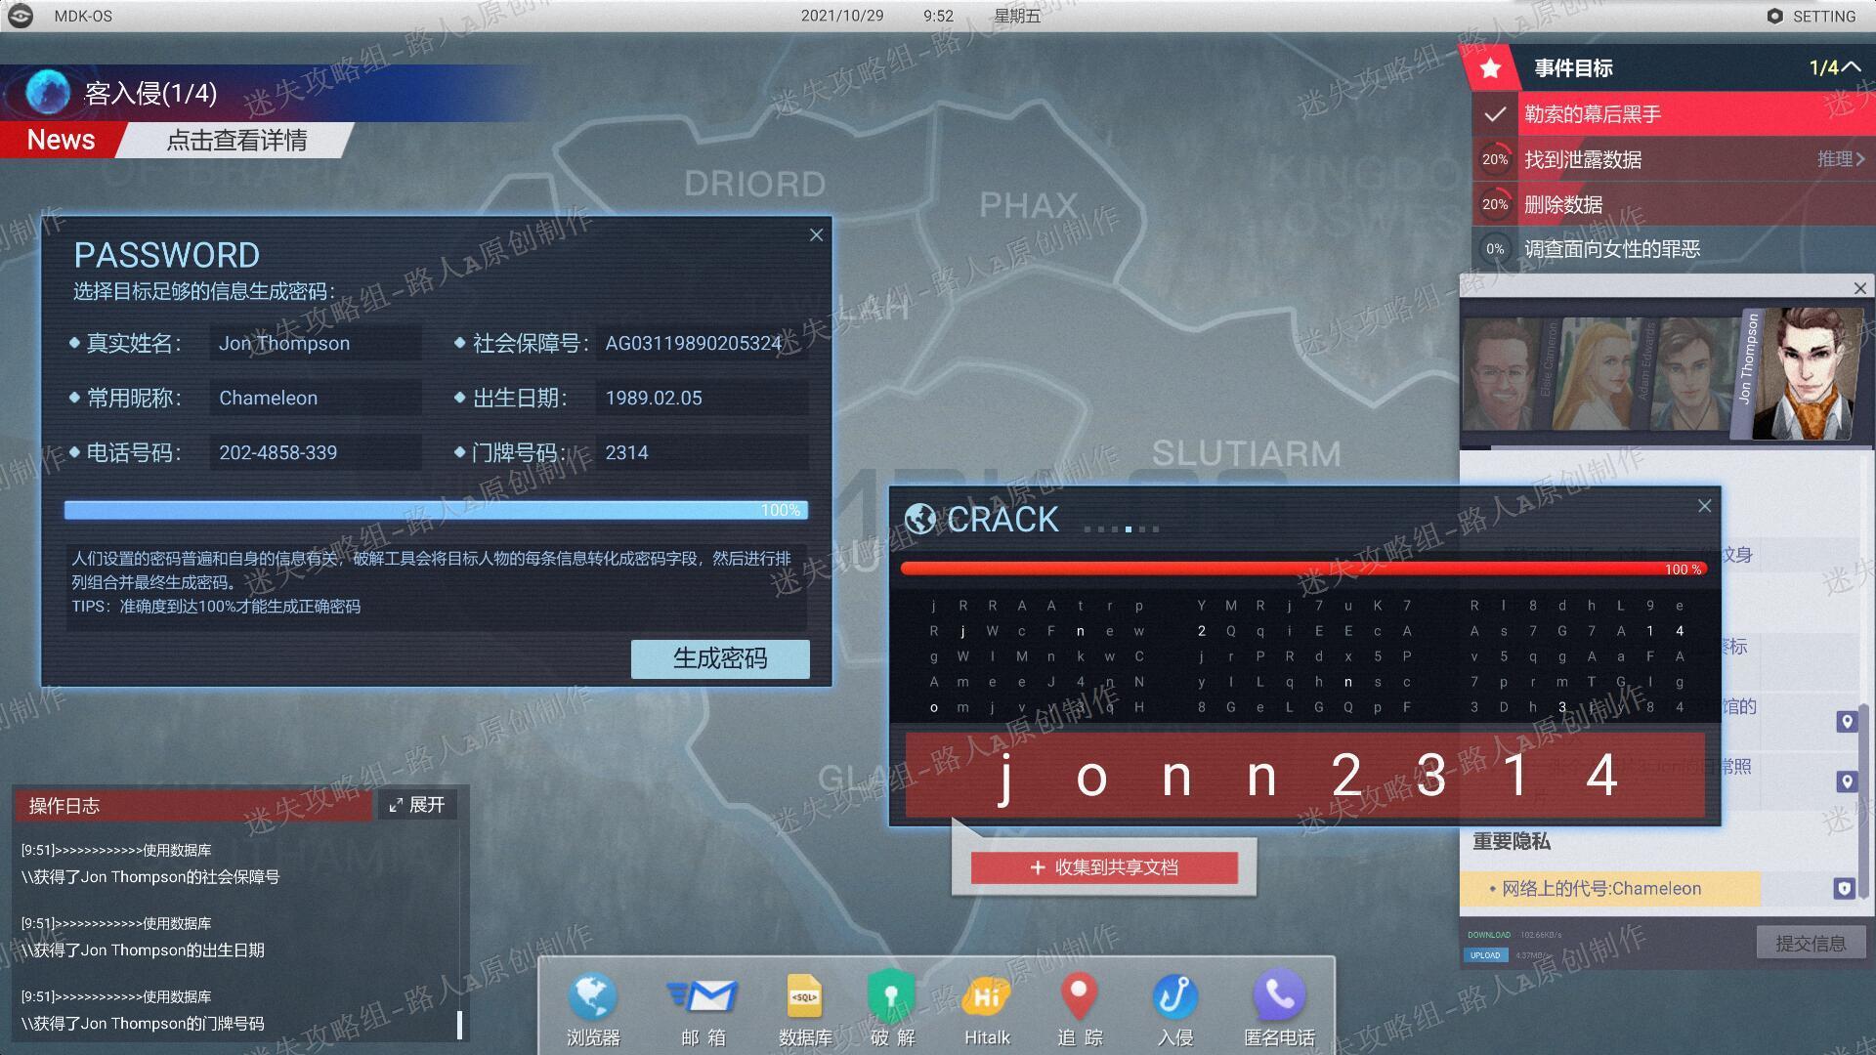The image size is (1876, 1055).
Task: Open the 浏览器 browser dock icon
Action: pos(592,1008)
